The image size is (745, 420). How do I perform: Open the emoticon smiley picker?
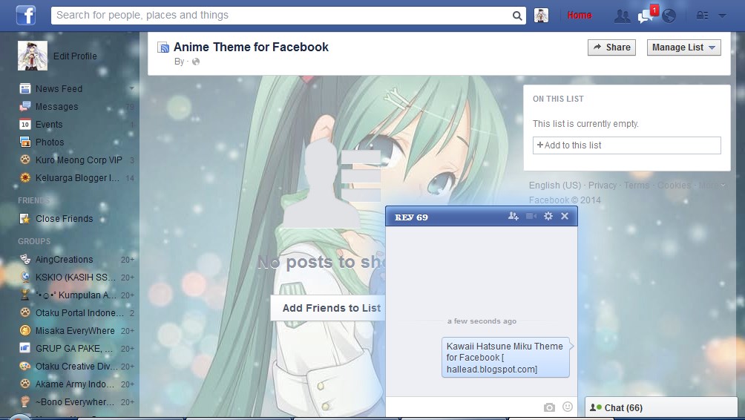pos(568,407)
